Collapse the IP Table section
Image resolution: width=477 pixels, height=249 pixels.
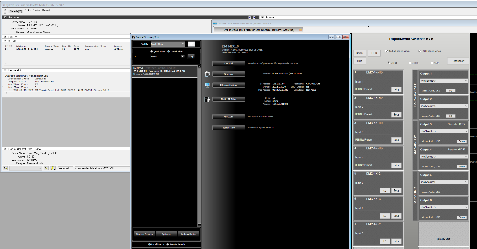[5, 41]
